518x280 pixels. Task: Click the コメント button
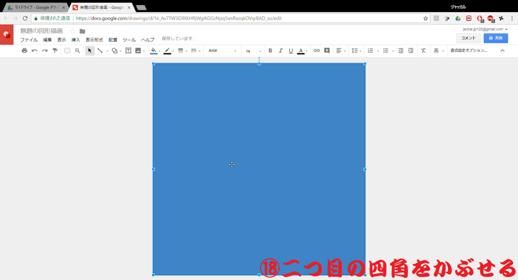[468, 38]
